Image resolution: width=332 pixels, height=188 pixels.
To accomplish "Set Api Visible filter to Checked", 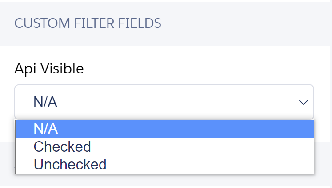I will point(62,146).
